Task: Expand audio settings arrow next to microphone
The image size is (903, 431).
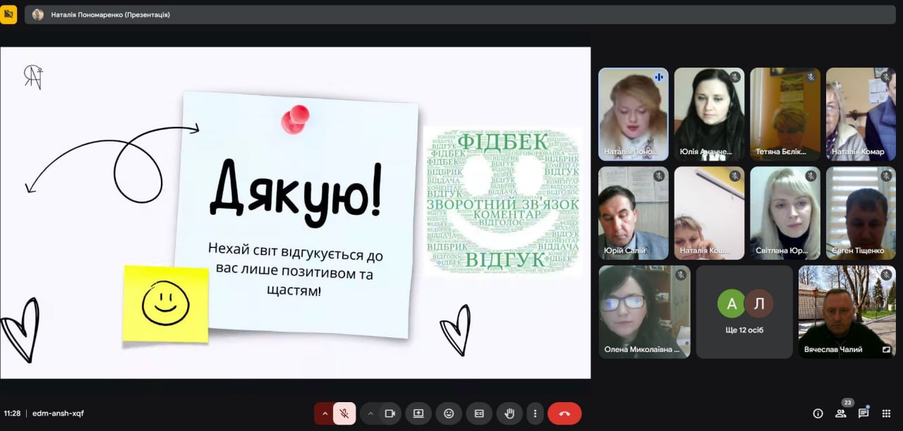Action: [x=325, y=413]
